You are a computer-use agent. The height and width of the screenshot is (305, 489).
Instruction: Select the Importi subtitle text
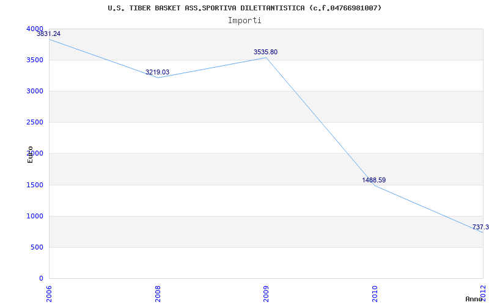tap(244, 21)
